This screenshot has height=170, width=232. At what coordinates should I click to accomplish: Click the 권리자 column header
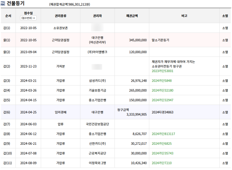(97, 16)
